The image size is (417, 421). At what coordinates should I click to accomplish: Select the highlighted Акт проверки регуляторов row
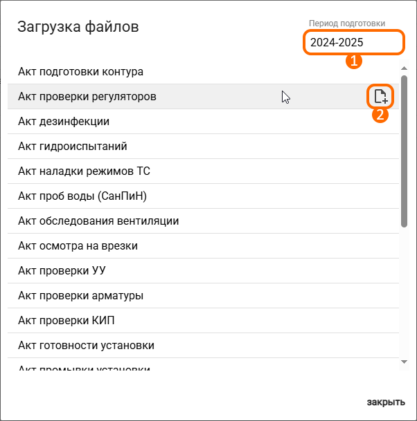[203, 96]
